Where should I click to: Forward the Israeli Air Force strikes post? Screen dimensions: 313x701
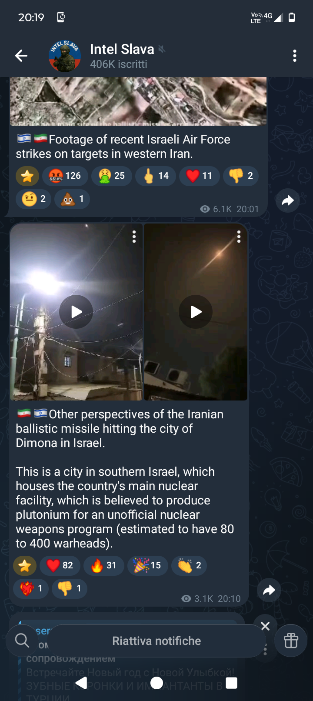[288, 200]
